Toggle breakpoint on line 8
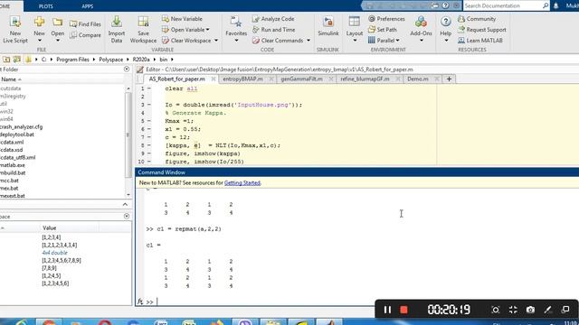Screen dimensions: 579x325 coord(149,145)
